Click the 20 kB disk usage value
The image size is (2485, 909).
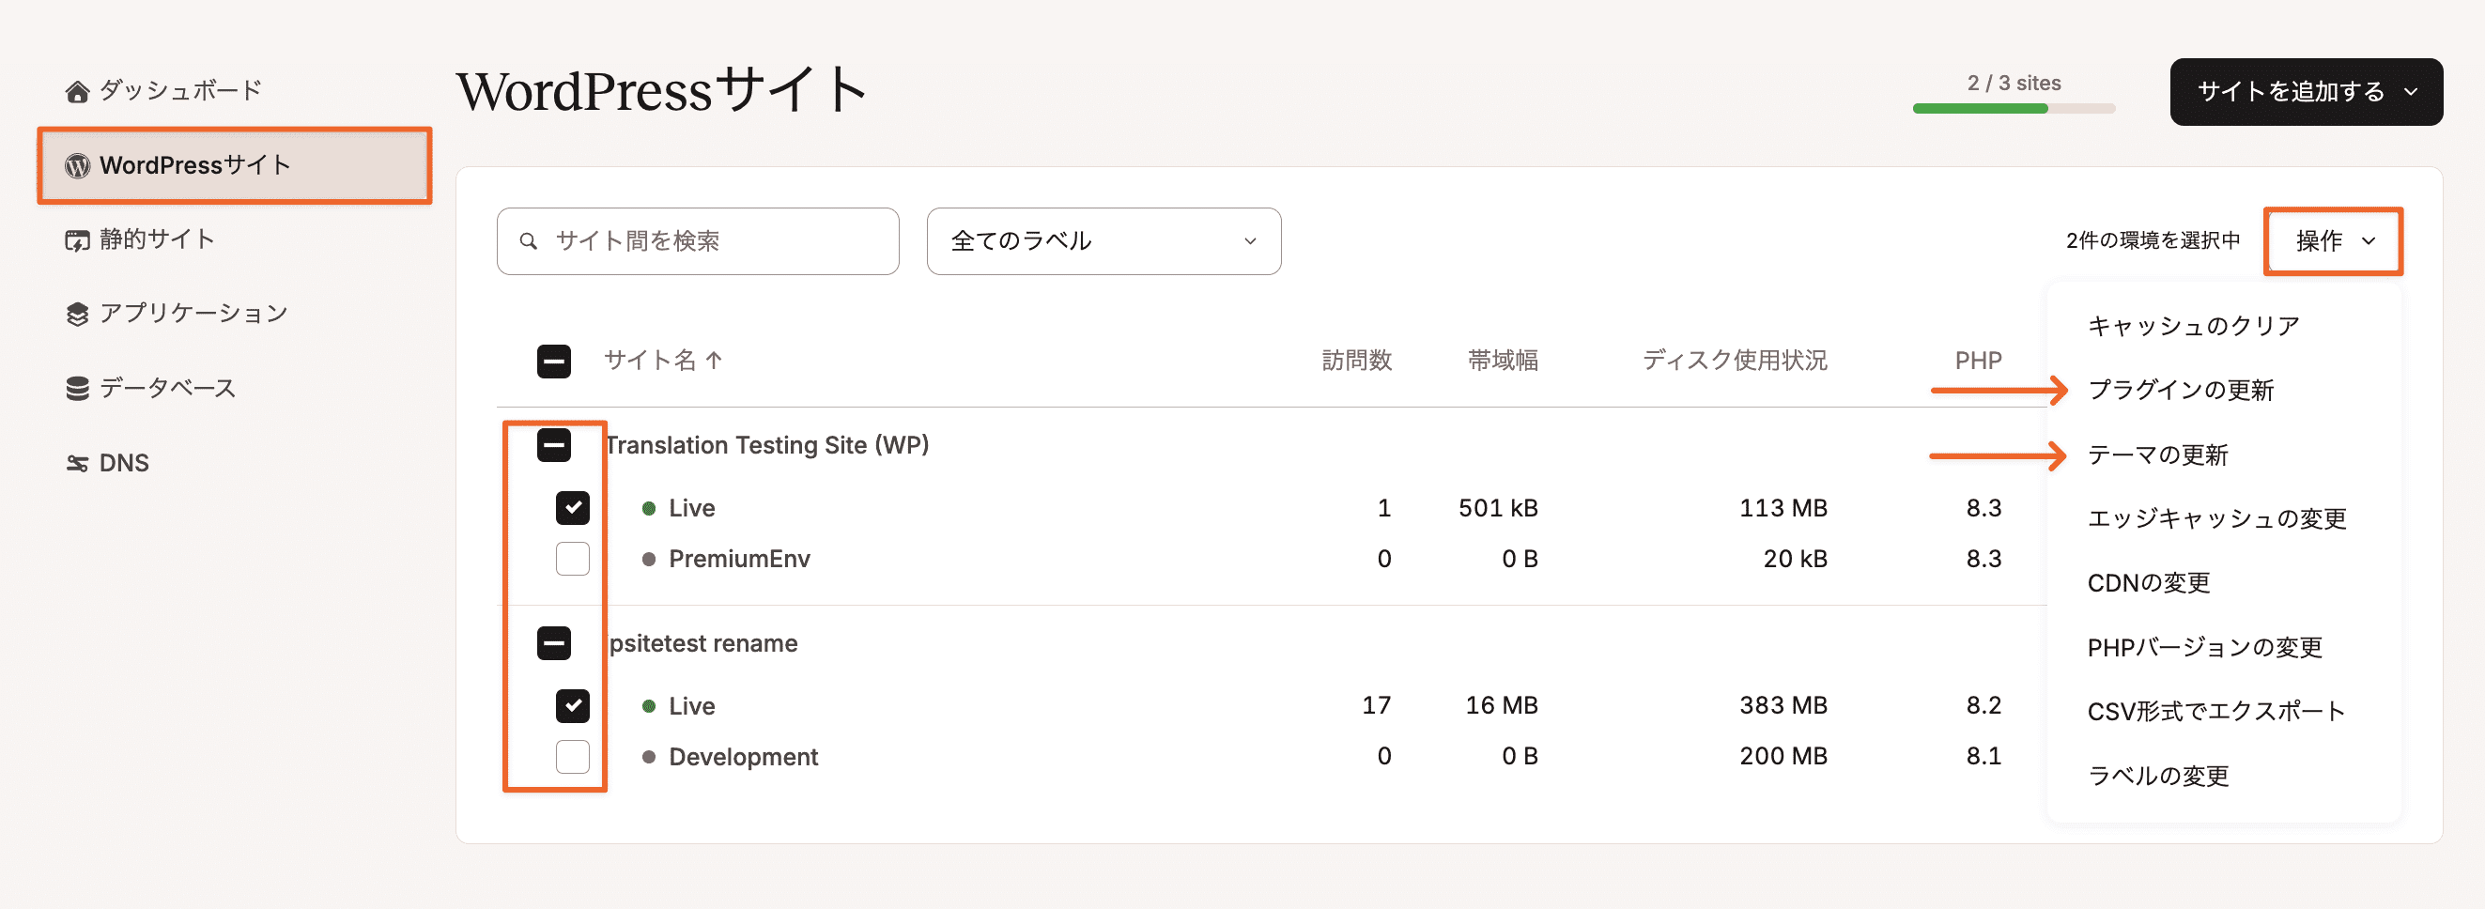[x=1796, y=560]
